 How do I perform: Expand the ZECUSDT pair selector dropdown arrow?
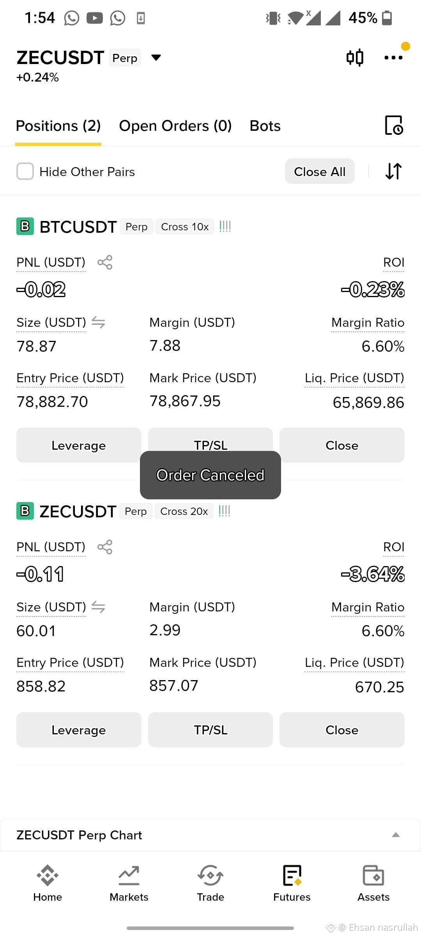[x=156, y=58]
